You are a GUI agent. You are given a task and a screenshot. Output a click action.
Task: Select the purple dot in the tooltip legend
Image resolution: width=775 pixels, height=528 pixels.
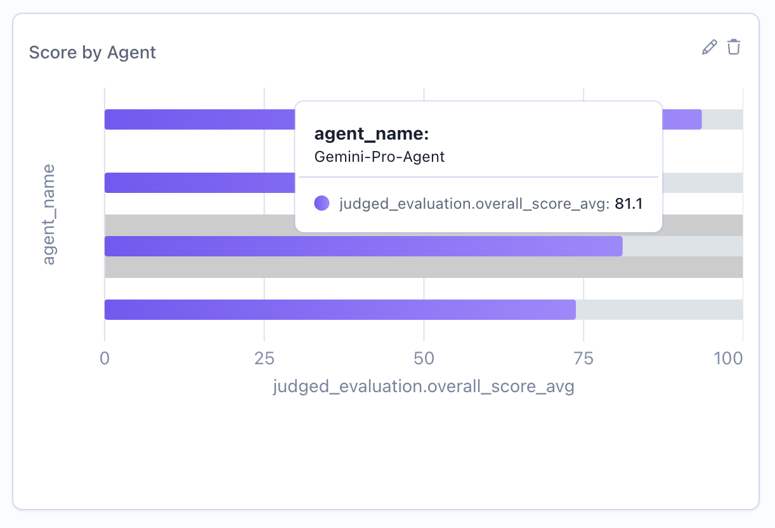(x=321, y=203)
